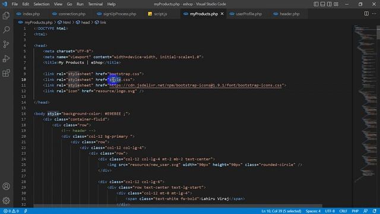Viewport: 380px width, 214px height.
Task: Toggle Primary Side Bar layout icon
Action: click(x=316, y=4)
